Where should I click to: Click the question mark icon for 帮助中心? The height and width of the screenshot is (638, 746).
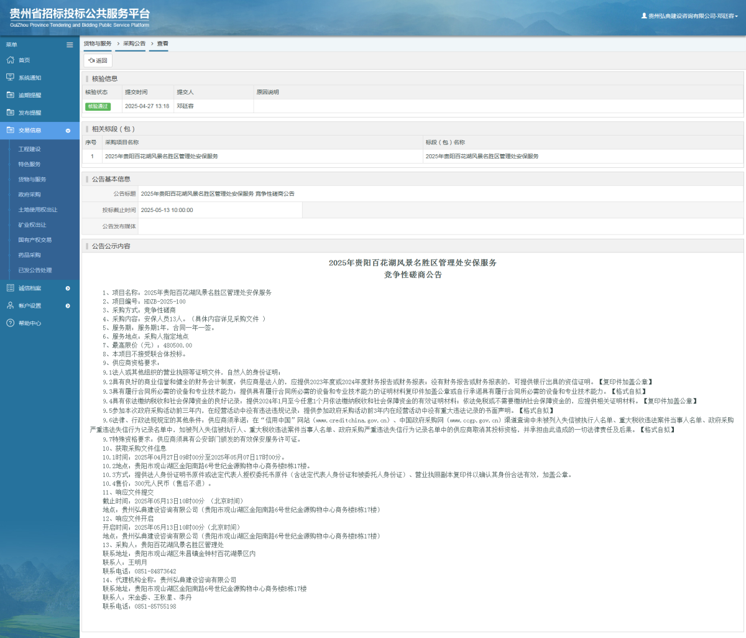click(10, 323)
